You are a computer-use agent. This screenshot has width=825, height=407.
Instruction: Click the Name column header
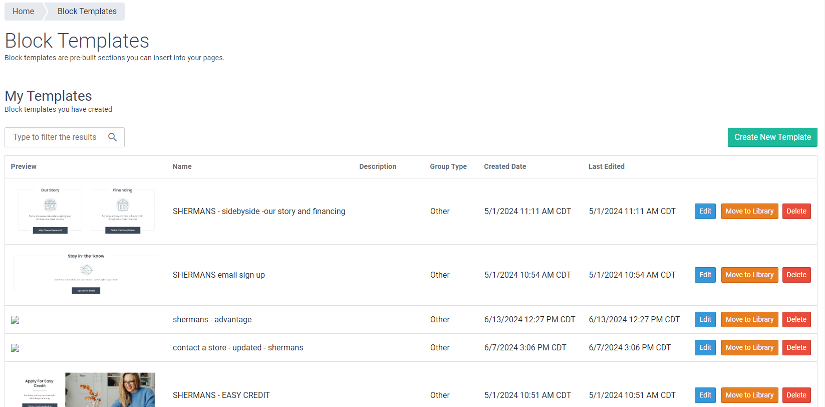click(x=182, y=166)
